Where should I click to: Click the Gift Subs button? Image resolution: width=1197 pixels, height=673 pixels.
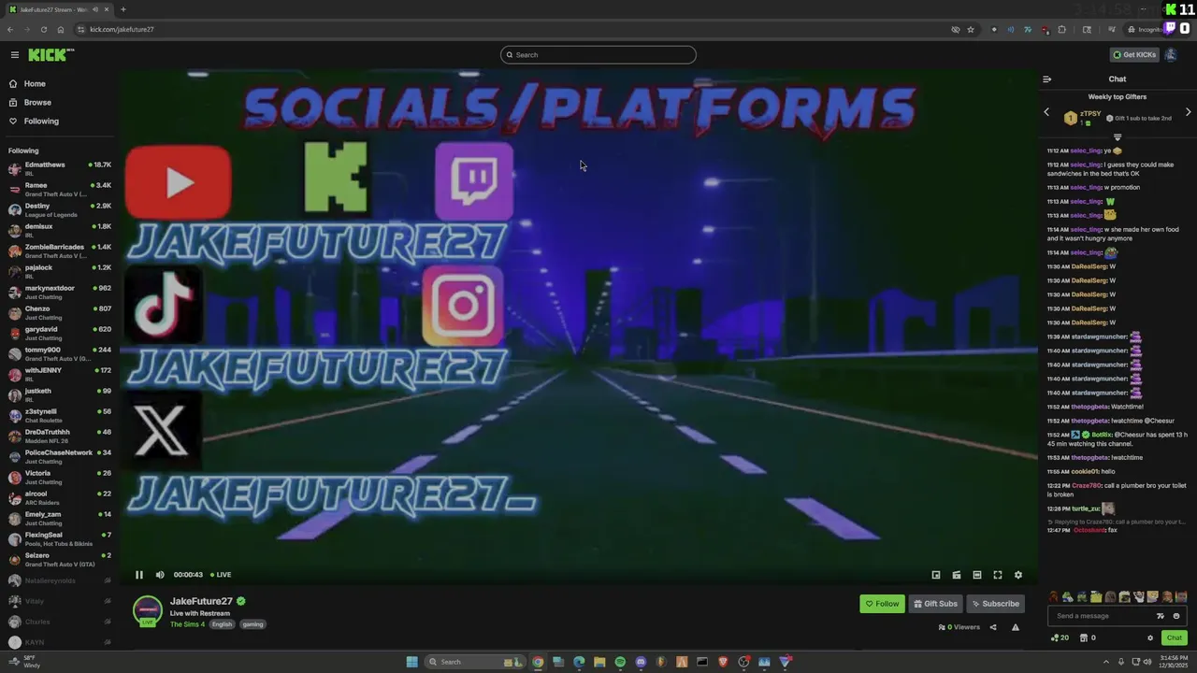935,604
